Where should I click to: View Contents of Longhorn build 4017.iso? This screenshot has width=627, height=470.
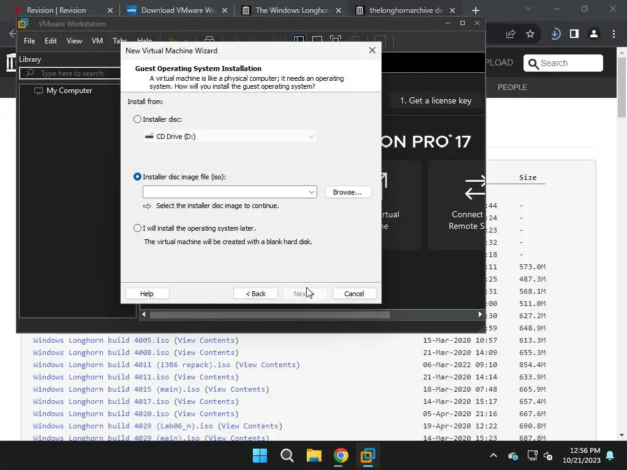click(206, 401)
